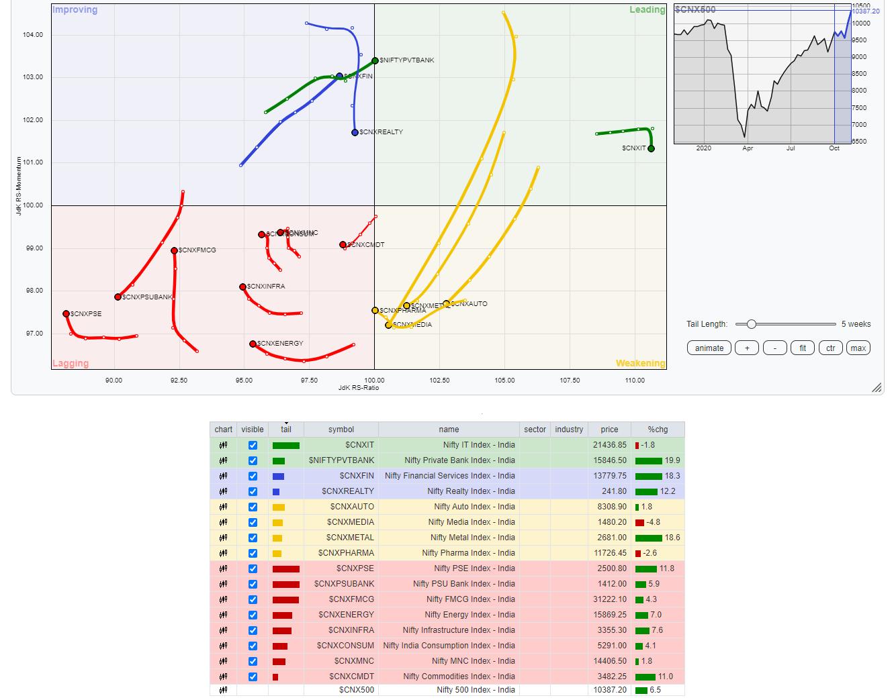Toggle visibility checkbox for $NIFTYPVTBANK

coord(253,460)
